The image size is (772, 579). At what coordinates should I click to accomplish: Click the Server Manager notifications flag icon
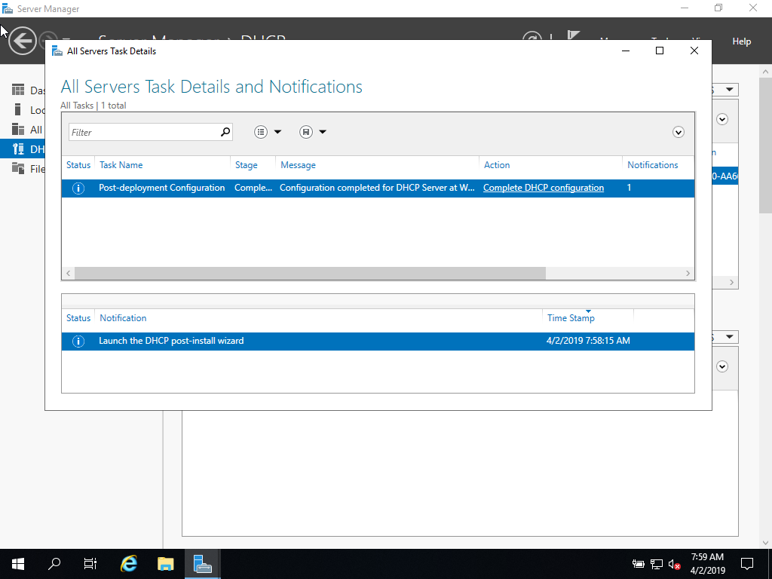[x=573, y=35]
